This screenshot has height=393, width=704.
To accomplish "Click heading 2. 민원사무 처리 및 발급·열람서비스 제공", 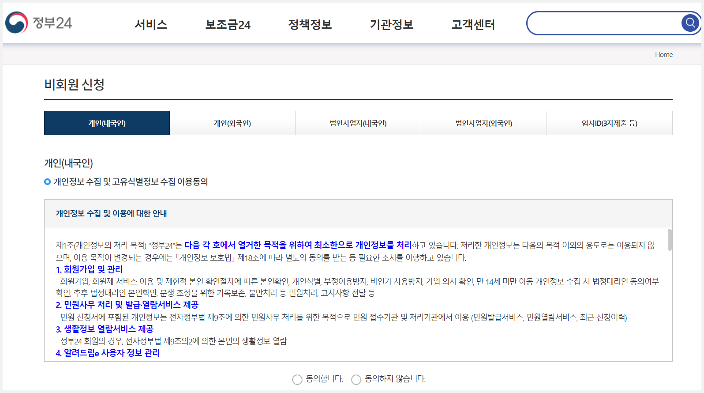I will pyautogui.click(x=127, y=305).
